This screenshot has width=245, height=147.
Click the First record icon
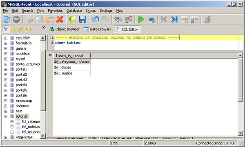point(164,20)
